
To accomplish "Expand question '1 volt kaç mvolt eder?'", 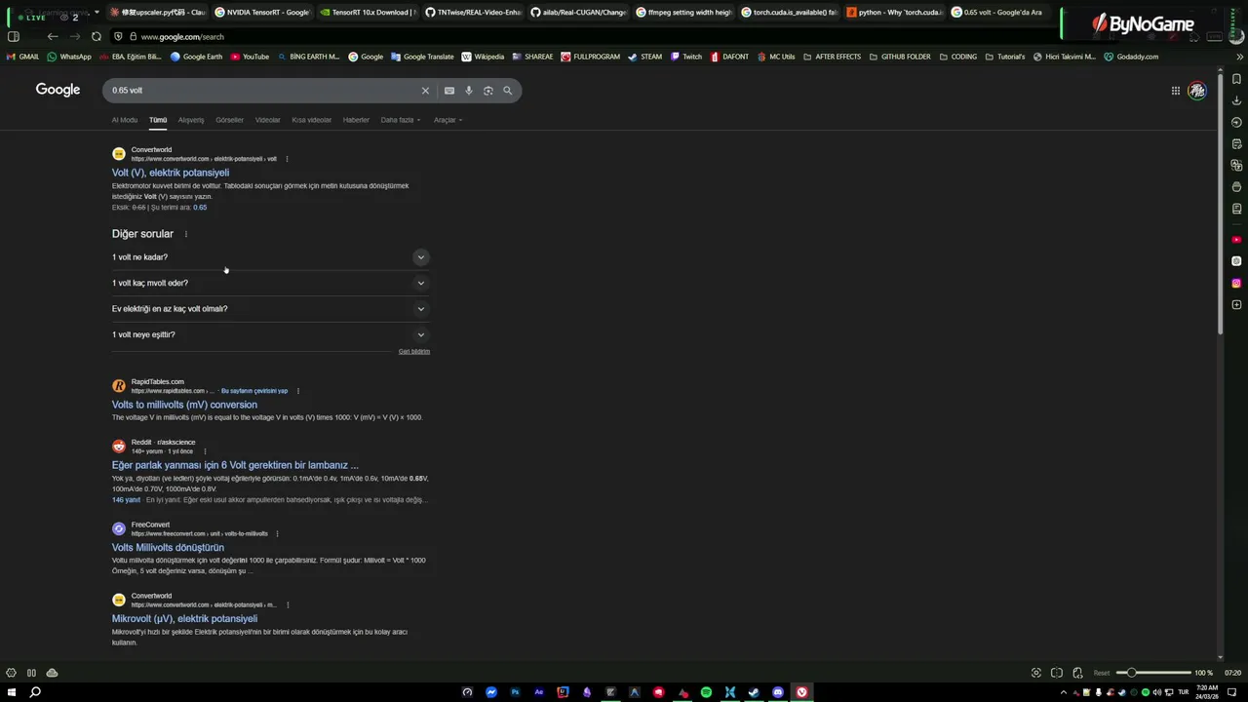I will click(x=271, y=283).
